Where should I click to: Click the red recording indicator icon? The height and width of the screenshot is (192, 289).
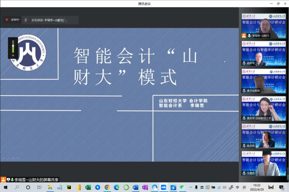7,20
